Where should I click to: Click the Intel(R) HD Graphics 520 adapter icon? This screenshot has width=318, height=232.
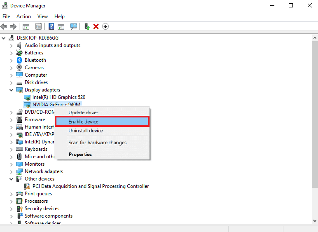(x=27, y=97)
